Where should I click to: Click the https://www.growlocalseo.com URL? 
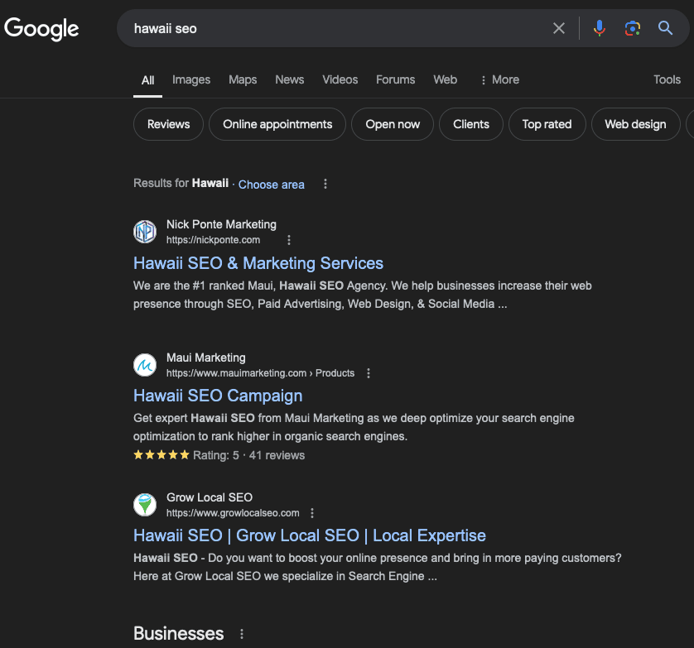point(233,512)
